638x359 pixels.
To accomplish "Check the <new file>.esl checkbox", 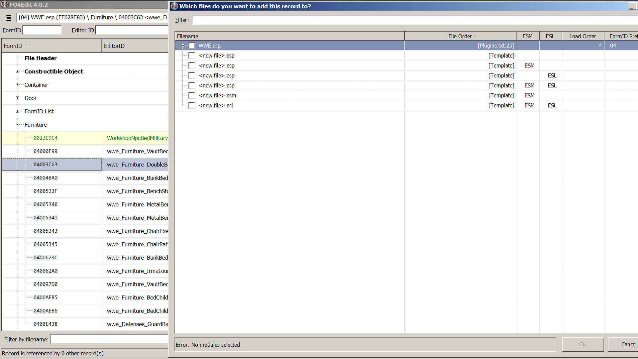I will pyautogui.click(x=192, y=105).
